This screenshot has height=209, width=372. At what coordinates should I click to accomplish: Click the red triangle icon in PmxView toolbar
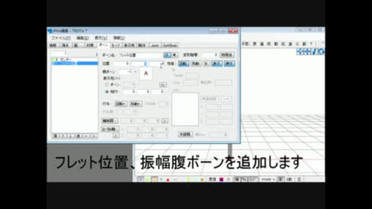[x=168, y=180]
